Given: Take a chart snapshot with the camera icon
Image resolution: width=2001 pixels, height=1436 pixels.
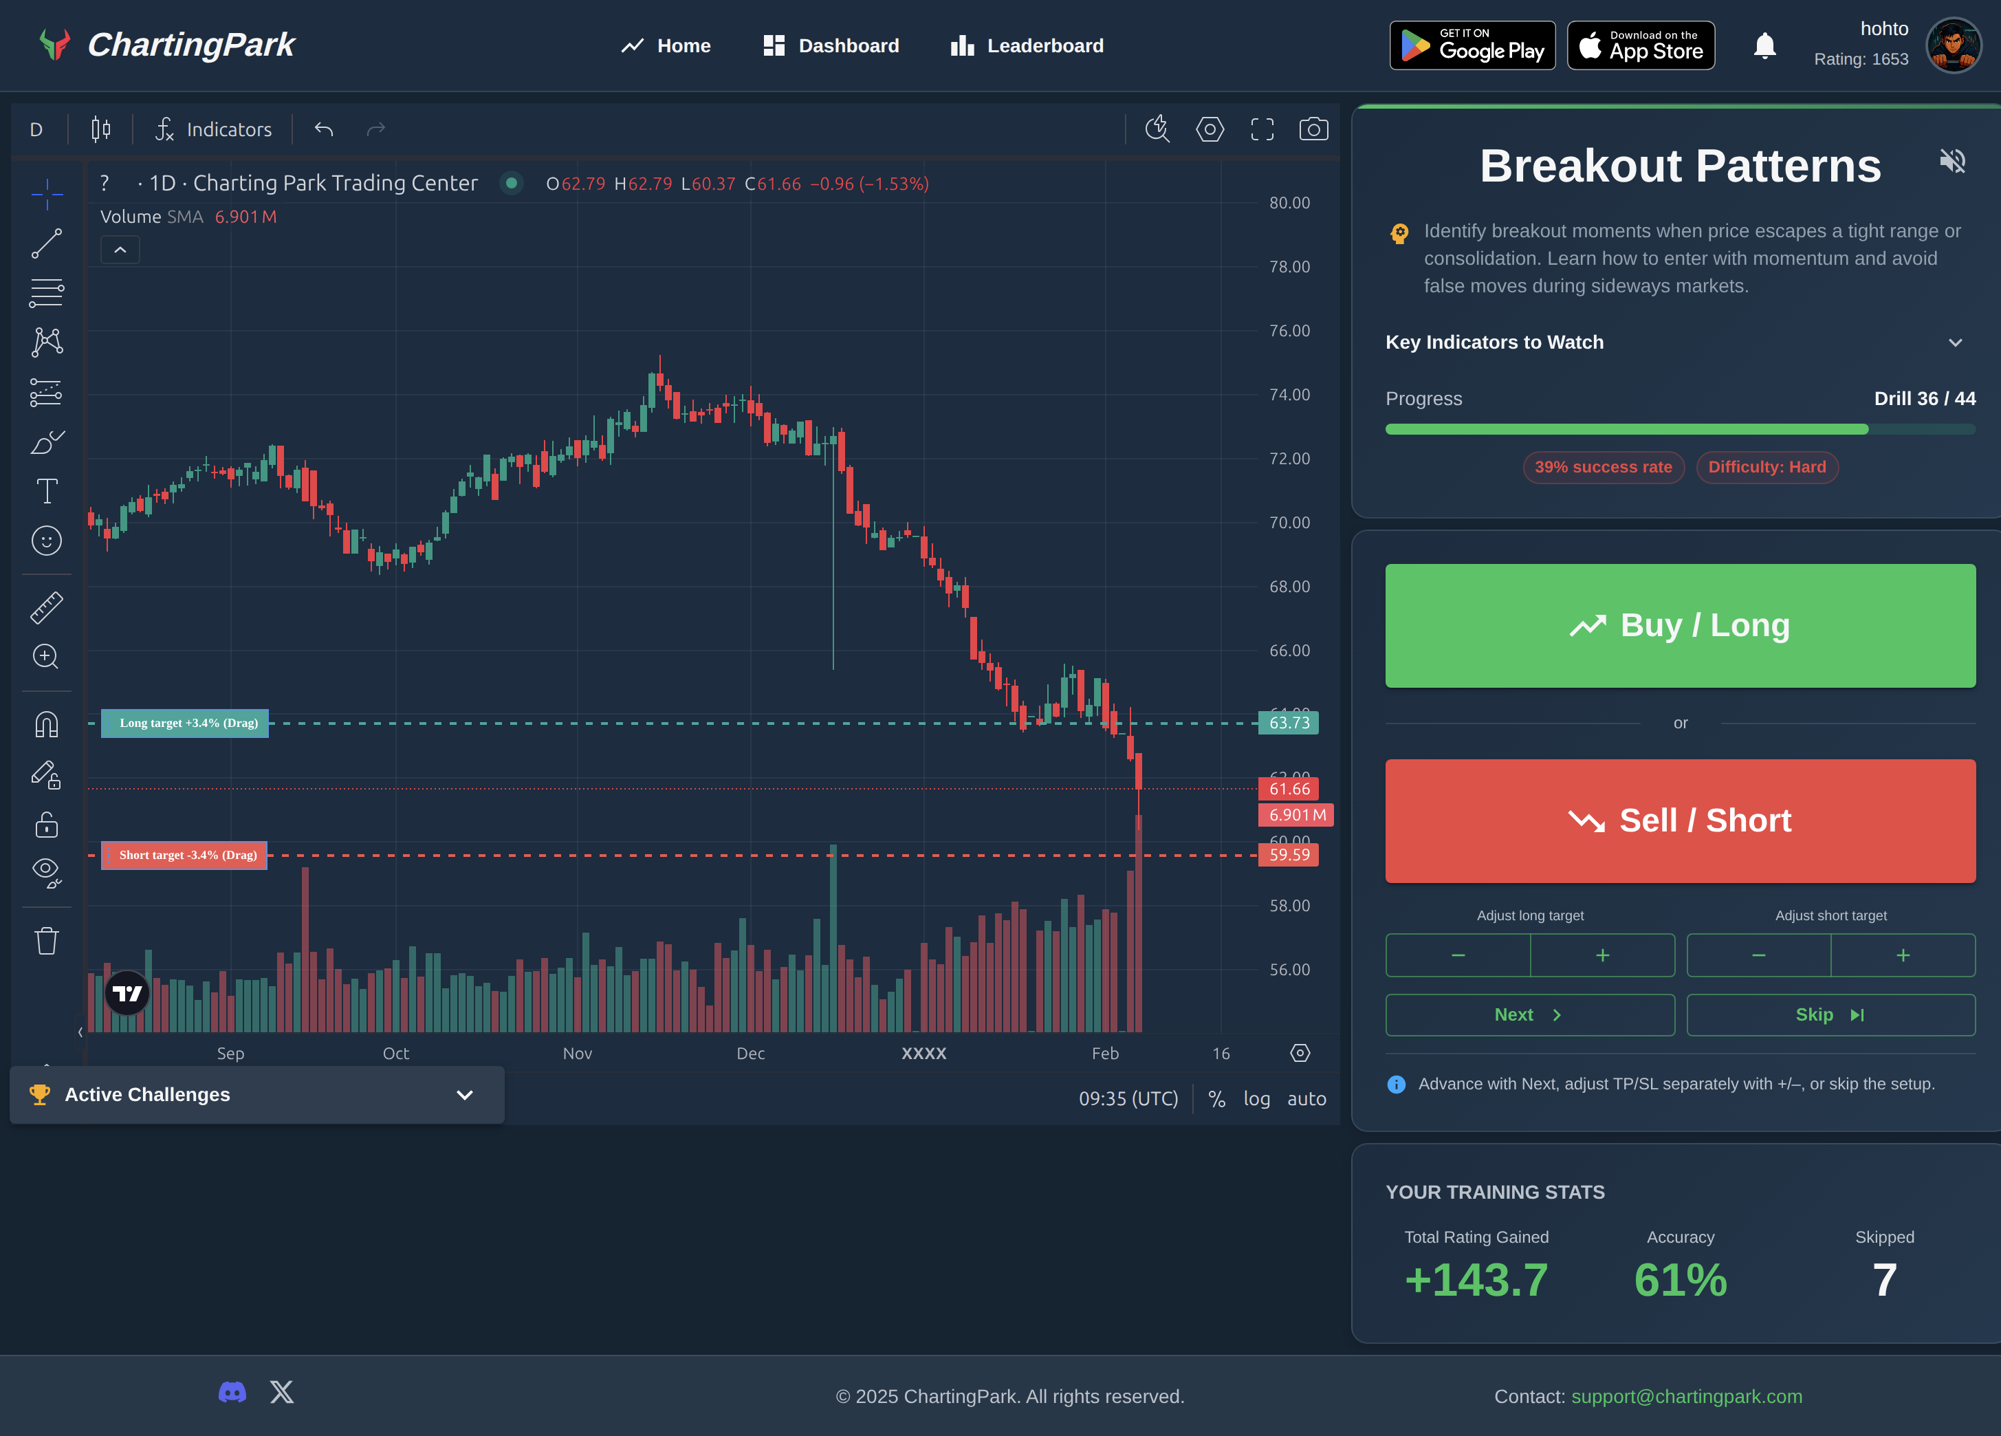Looking at the screenshot, I should (1313, 129).
